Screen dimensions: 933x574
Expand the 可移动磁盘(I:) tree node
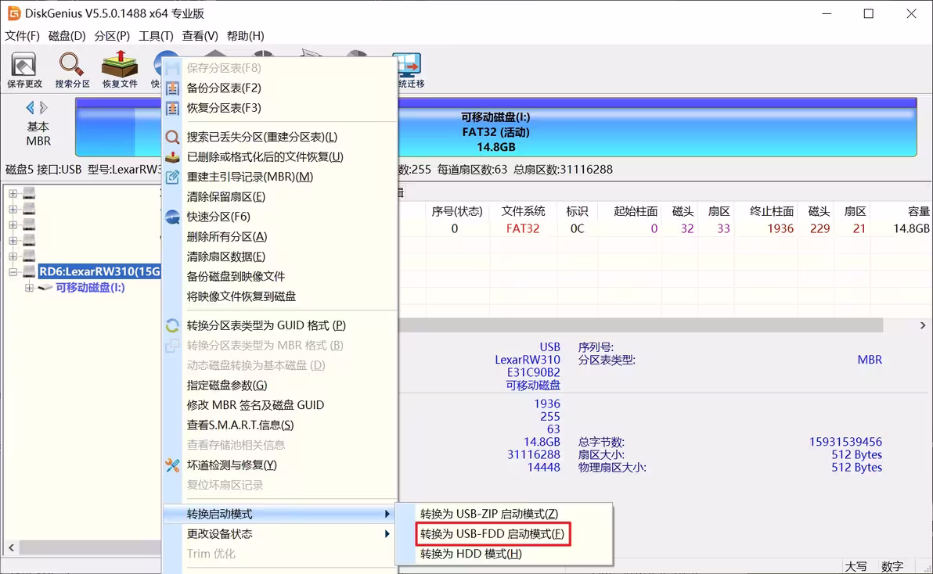click(x=28, y=288)
